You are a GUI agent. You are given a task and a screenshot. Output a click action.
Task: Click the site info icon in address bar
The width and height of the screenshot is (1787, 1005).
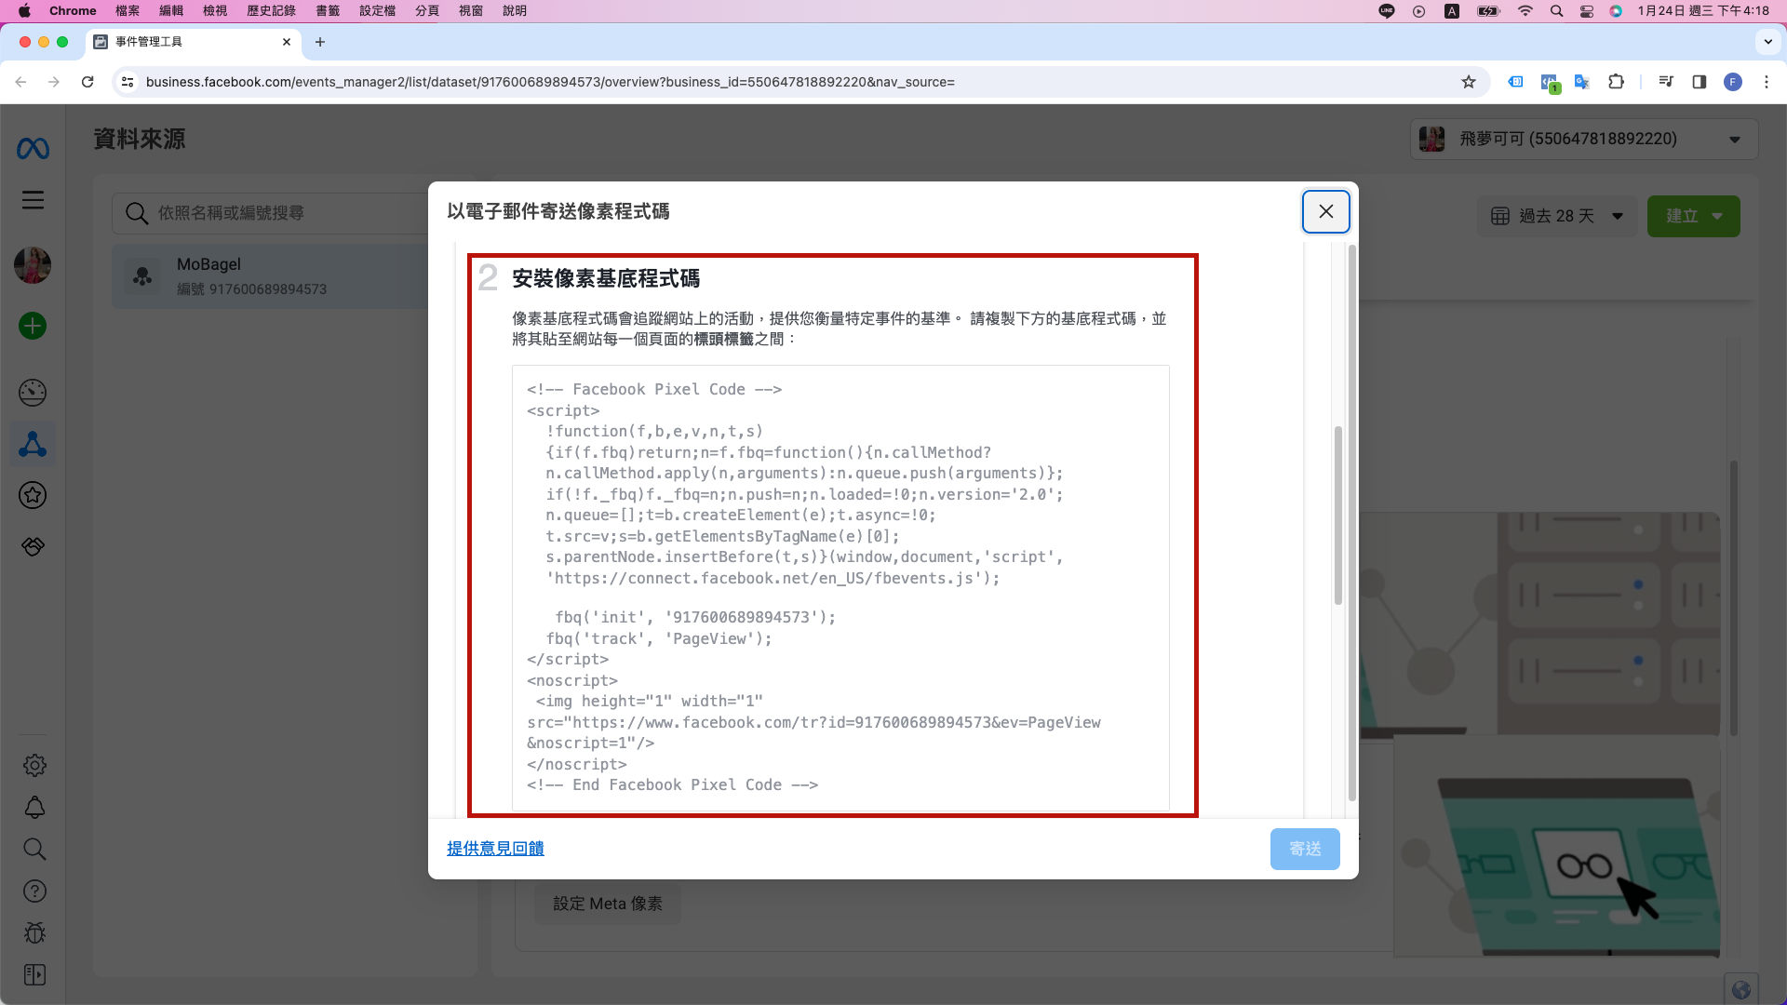pyautogui.click(x=128, y=82)
